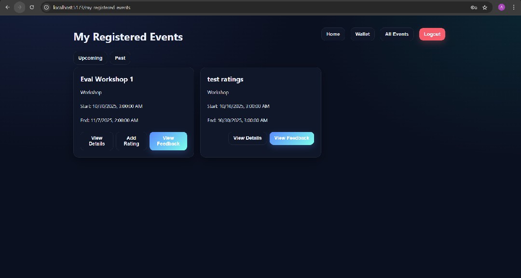The image size is (521, 278).
Task: View Feedback for Eval Workshop 1
Action: [168, 141]
